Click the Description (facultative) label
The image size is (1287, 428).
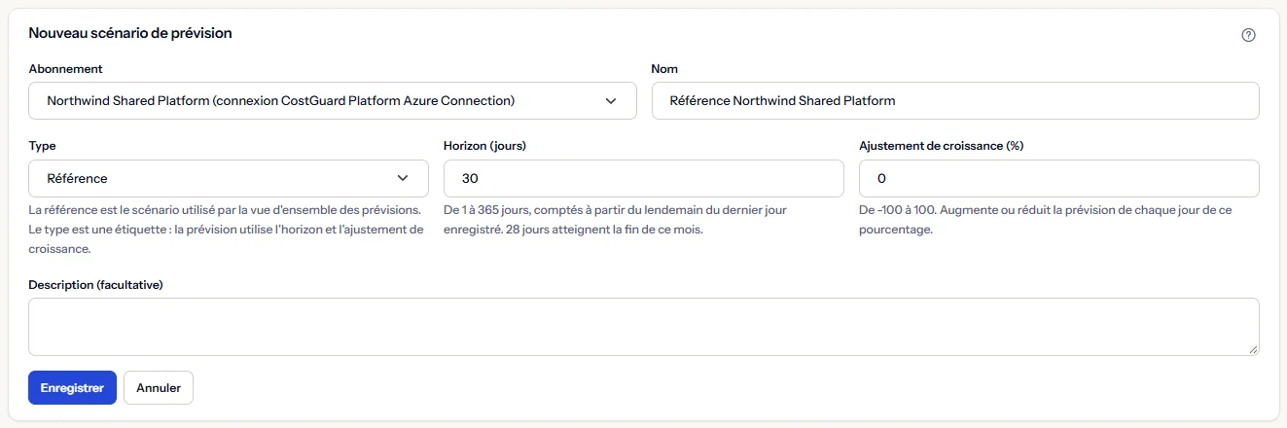95,285
